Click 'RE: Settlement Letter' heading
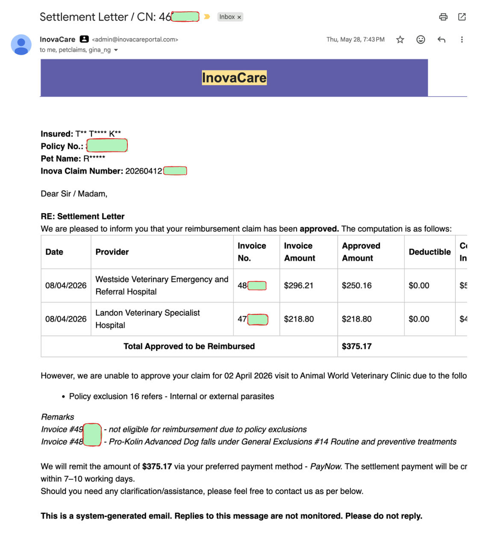 [82, 217]
